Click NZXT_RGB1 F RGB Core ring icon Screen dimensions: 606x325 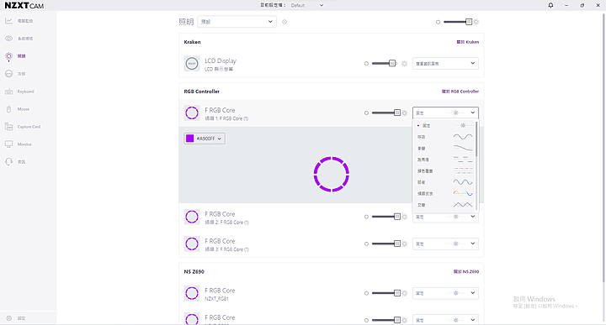pyautogui.click(x=192, y=293)
